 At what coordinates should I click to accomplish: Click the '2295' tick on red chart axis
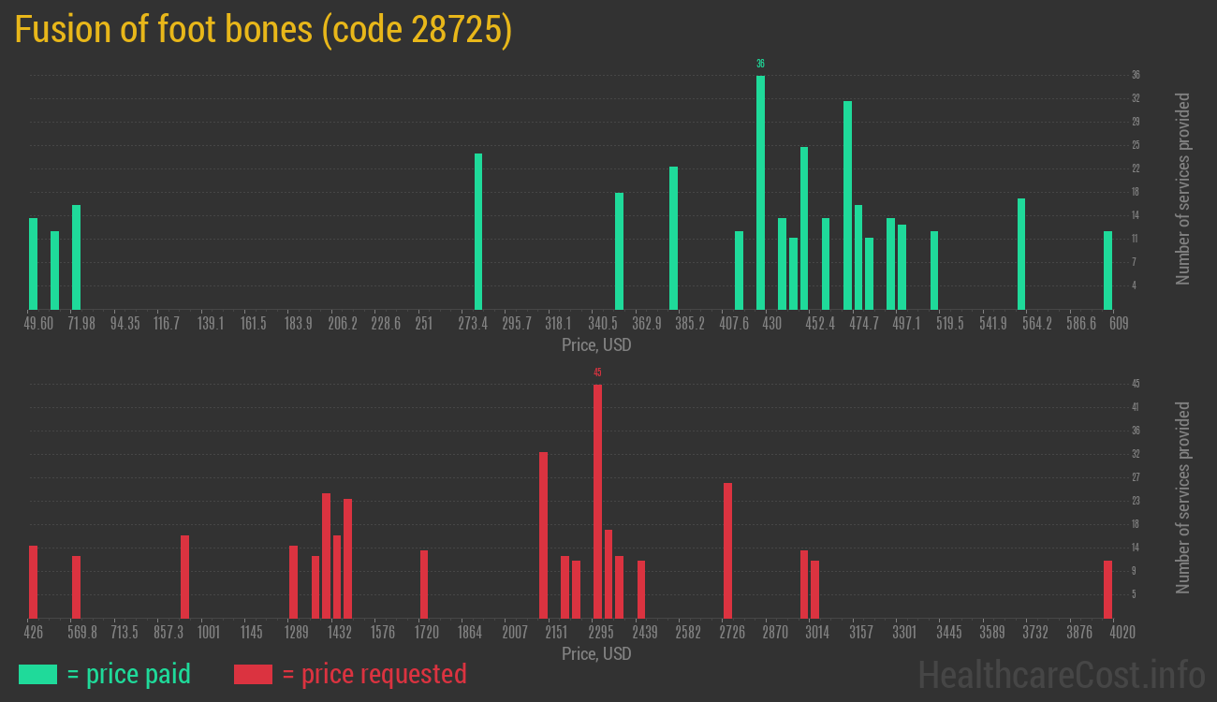click(x=601, y=633)
